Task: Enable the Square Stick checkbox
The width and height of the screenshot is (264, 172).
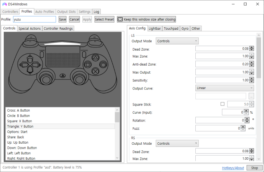Action: point(222,104)
